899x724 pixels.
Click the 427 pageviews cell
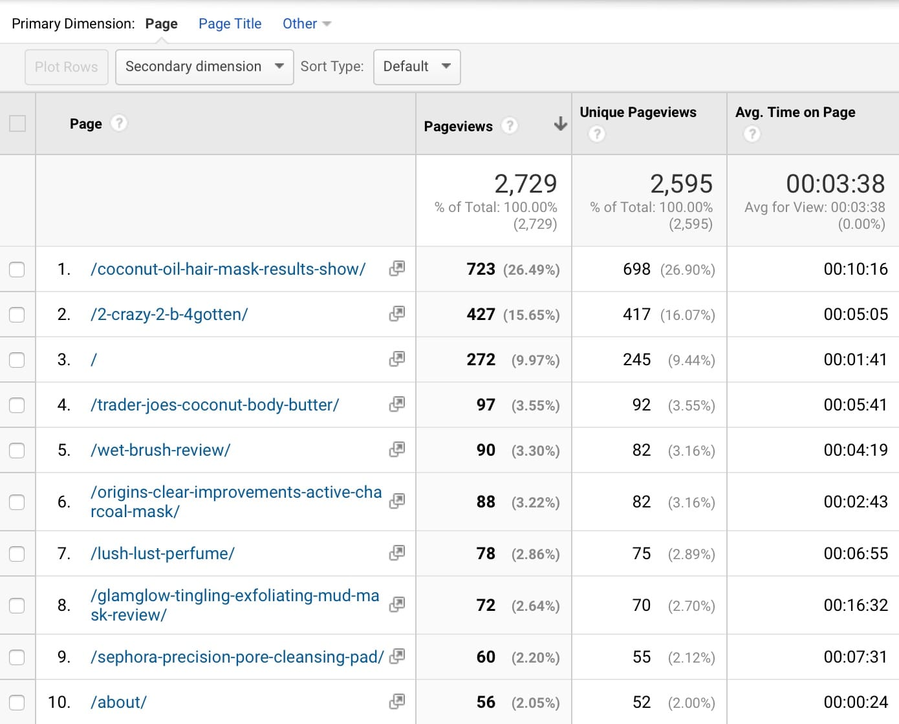(481, 314)
